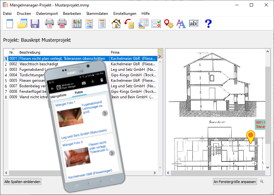The width and height of the screenshot is (274, 195).
Task: Open the Datenimport menu
Action: 47,14
